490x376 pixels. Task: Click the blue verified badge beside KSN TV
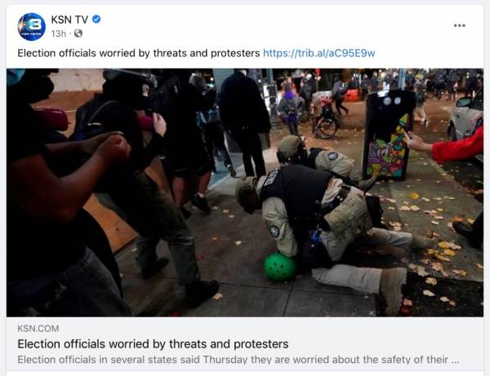[x=96, y=20]
